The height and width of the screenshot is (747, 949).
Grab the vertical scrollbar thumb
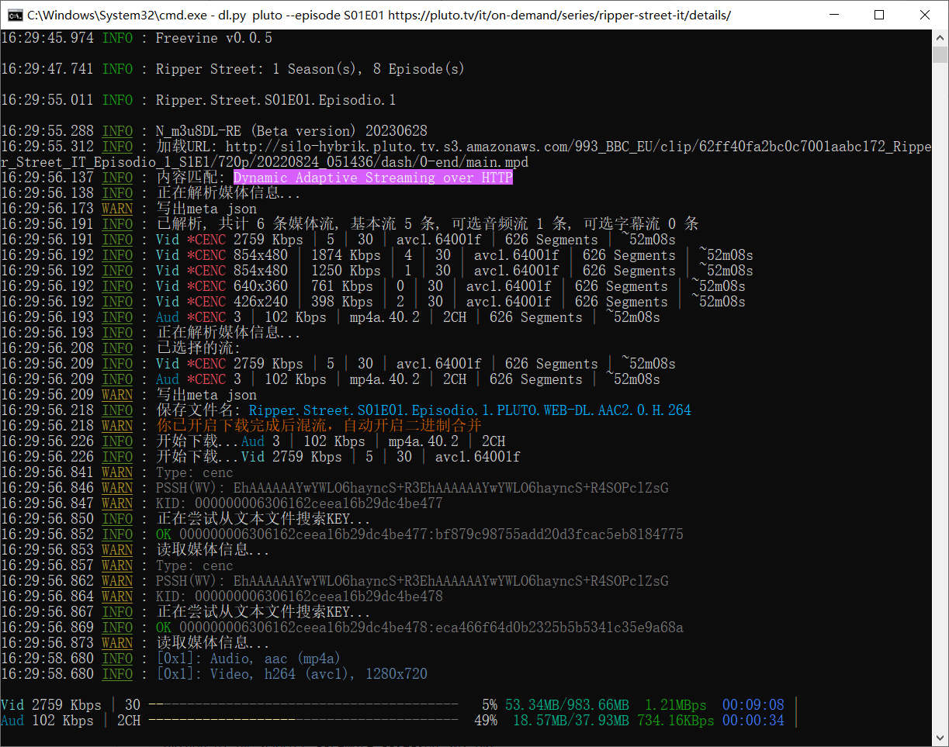click(x=940, y=54)
